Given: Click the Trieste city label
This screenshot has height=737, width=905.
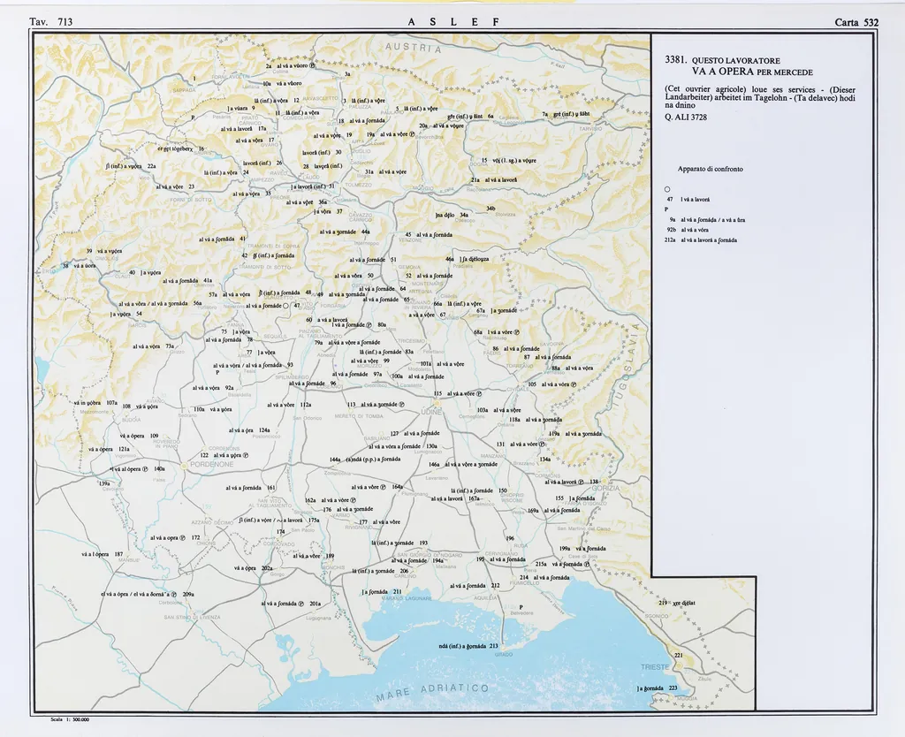Looking at the screenshot, I should coord(655,666).
